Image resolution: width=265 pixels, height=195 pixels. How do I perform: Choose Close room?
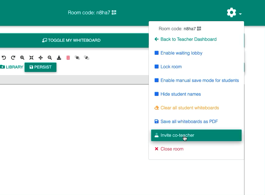tap(169, 149)
